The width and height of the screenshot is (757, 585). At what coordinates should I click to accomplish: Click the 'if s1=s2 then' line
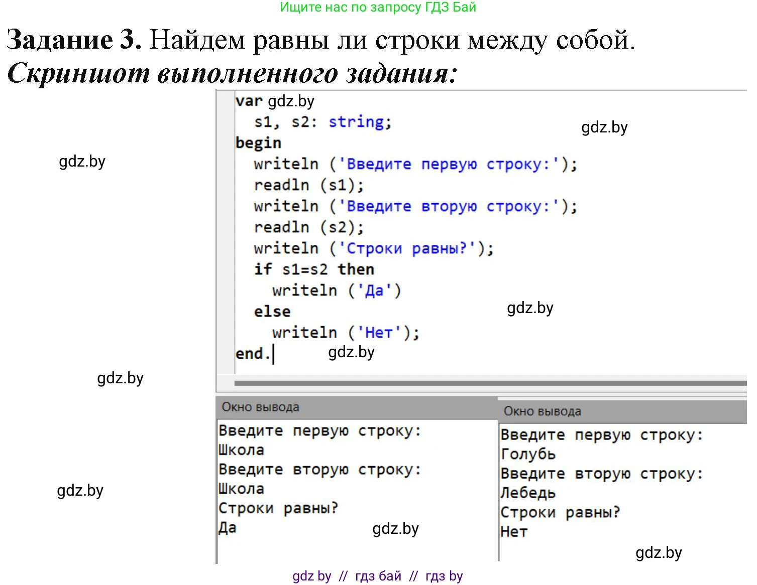(314, 269)
